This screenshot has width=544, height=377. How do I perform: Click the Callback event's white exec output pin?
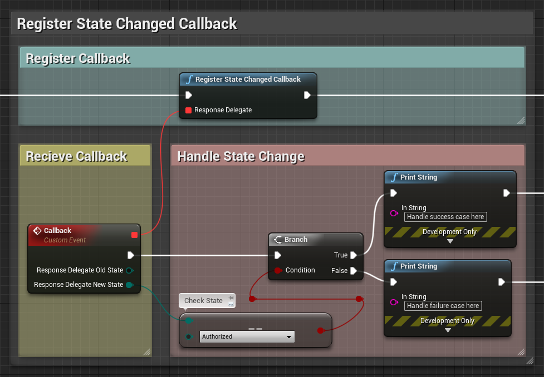(x=130, y=255)
